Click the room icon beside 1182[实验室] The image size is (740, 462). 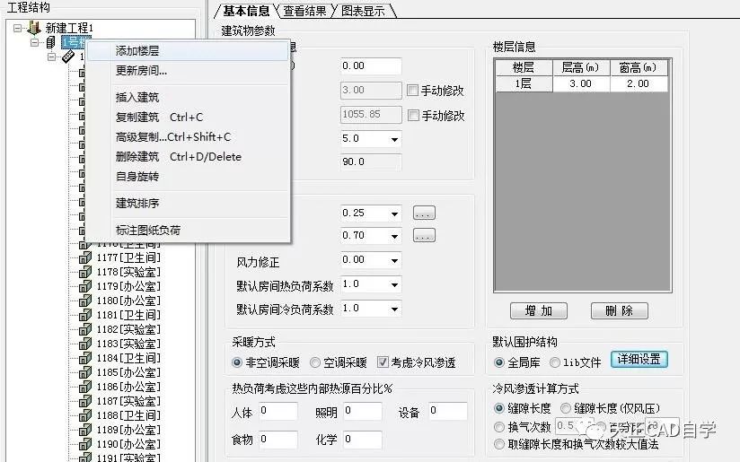pos(85,329)
